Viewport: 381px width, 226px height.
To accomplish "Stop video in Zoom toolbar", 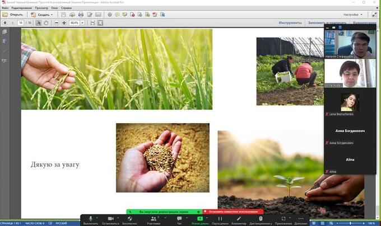I will click(x=110, y=219).
